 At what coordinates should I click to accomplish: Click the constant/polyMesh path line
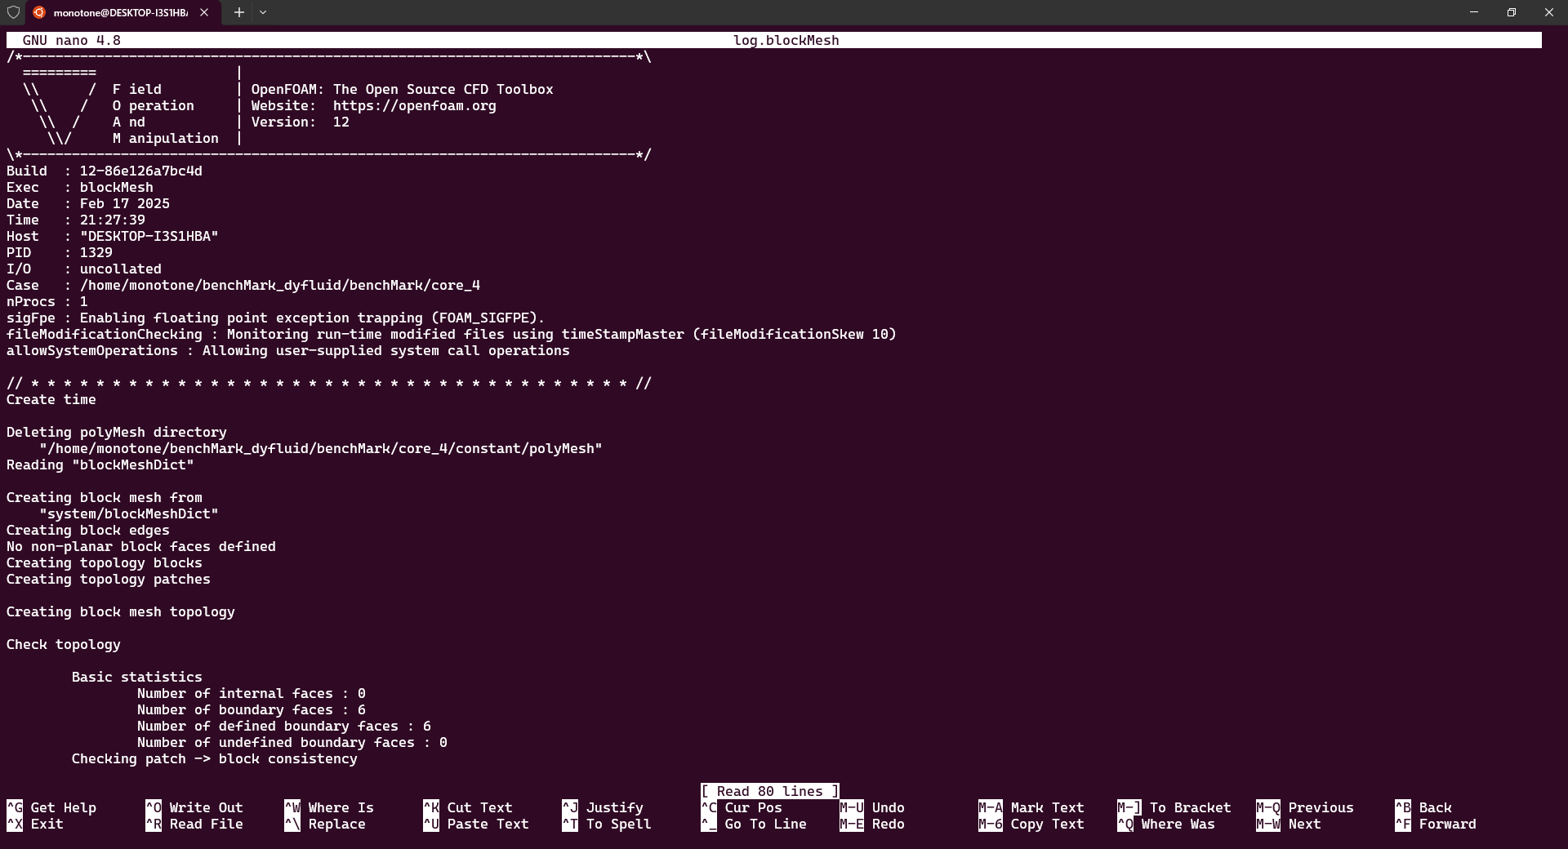[321, 448]
